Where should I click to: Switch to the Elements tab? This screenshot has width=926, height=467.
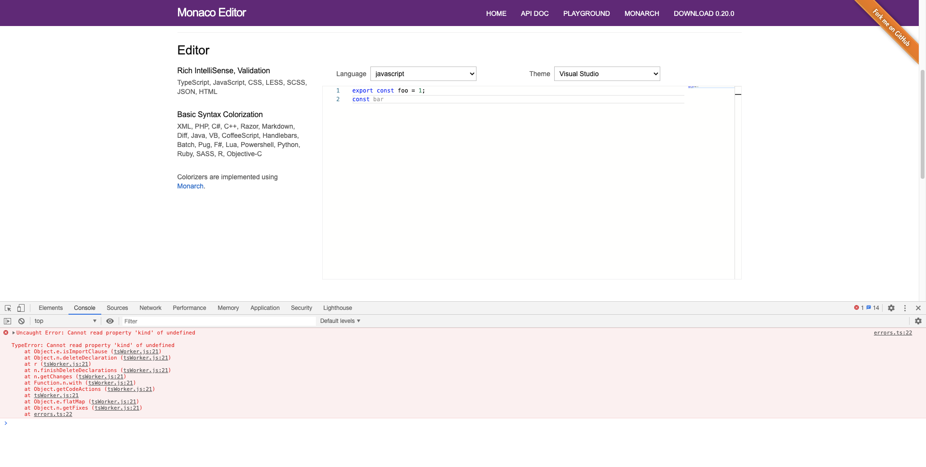[51, 308]
